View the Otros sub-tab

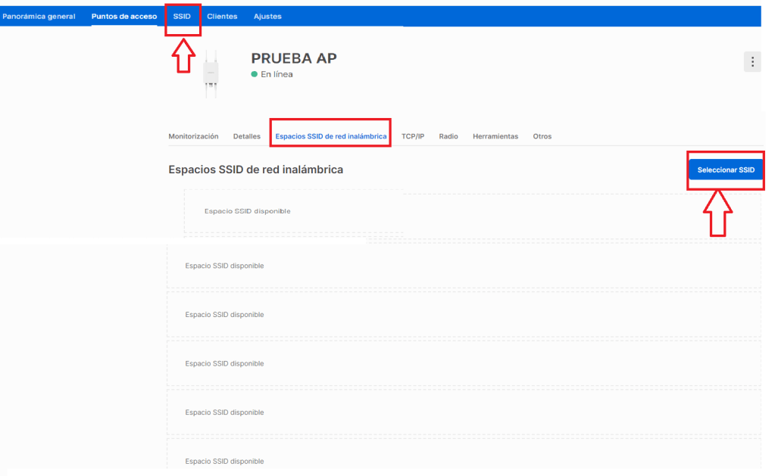(542, 136)
